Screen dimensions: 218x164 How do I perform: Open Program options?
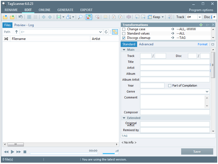click(201, 10)
